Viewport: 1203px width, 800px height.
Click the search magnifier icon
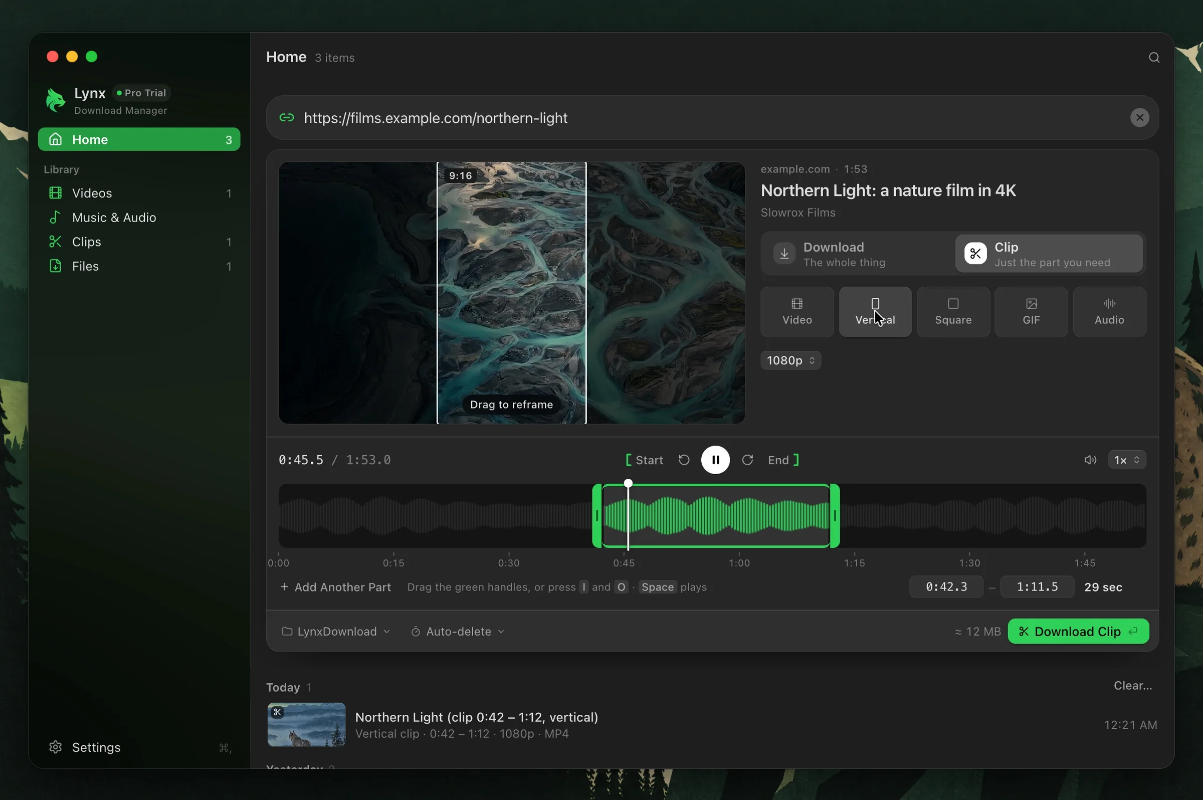(1154, 58)
